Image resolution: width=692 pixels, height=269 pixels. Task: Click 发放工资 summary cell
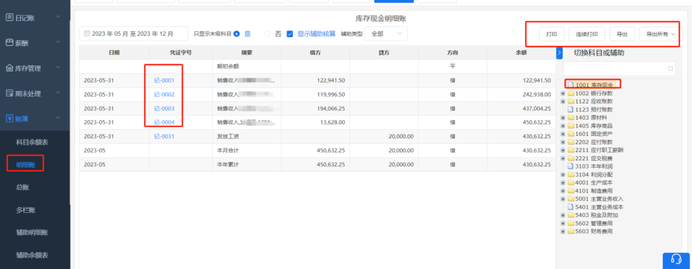(247, 137)
